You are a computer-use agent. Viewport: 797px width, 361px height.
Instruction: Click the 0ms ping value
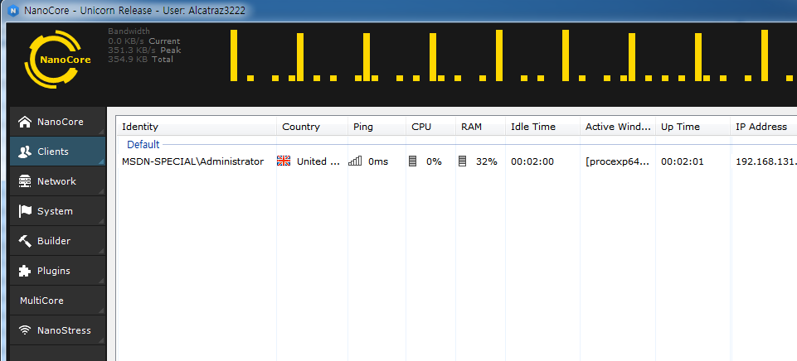(x=378, y=161)
